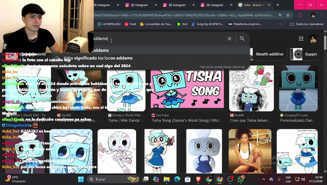Open the Google apps grid
The width and height of the screenshot is (327, 185).
(x=301, y=39)
